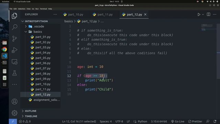
Task: Open the Help menu
Action: coord(50,9)
